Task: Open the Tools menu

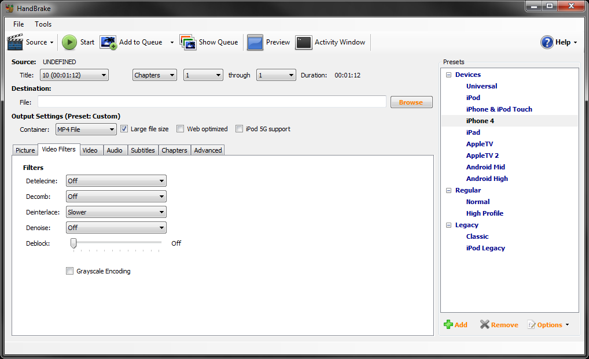Action: (43, 24)
